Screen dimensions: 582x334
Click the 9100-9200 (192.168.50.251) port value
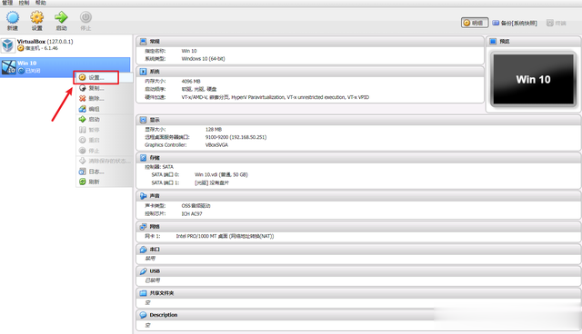(x=236, y=137)
